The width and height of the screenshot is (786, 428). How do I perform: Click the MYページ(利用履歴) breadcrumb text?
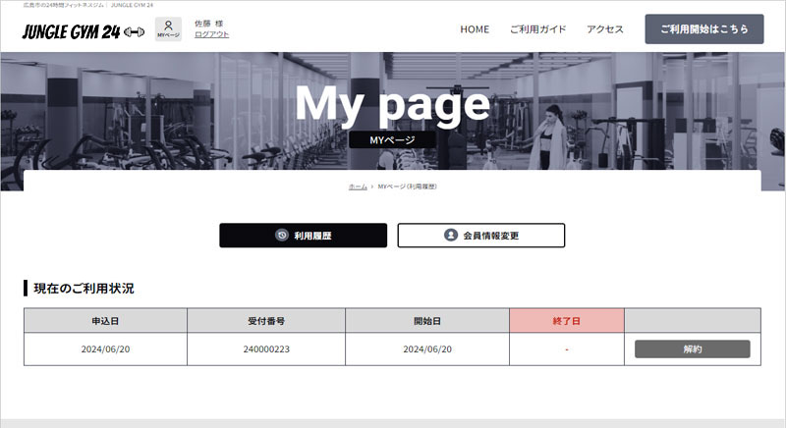(x=408, y=186)
